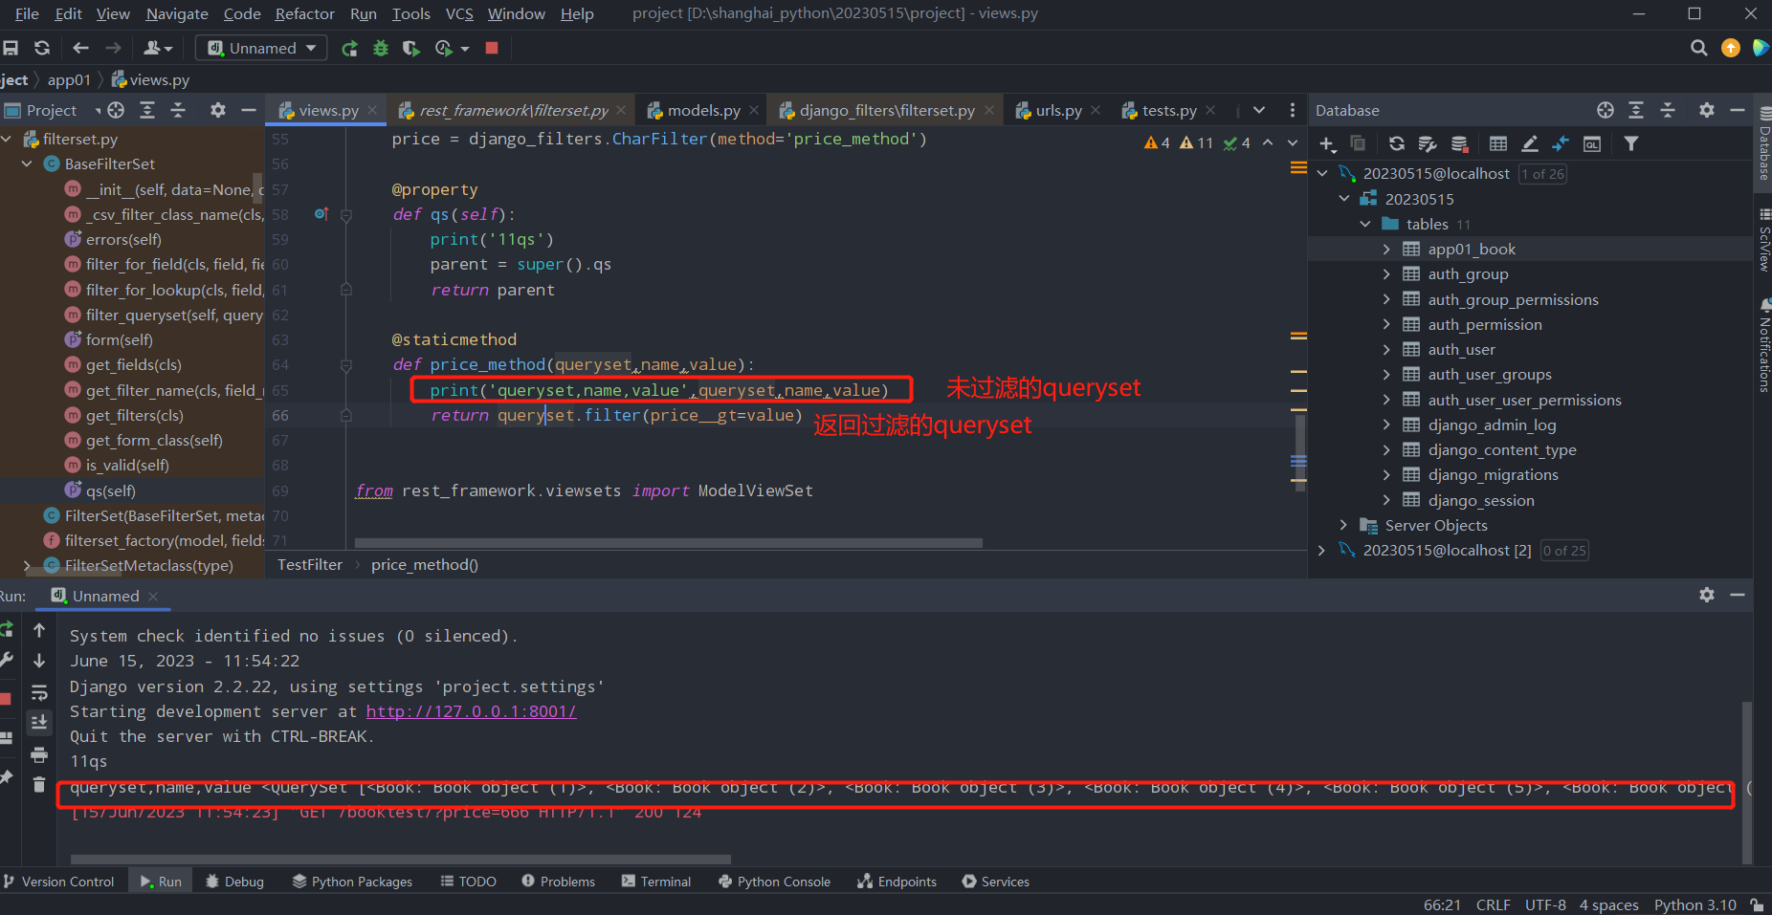
Task: Open the Problems tool window
Action: point(559,882)
